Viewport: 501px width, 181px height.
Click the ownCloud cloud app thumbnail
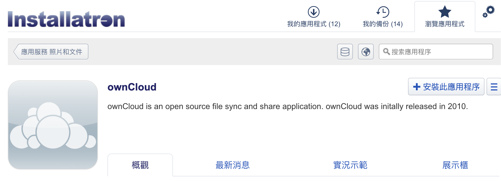click(53, 125)
